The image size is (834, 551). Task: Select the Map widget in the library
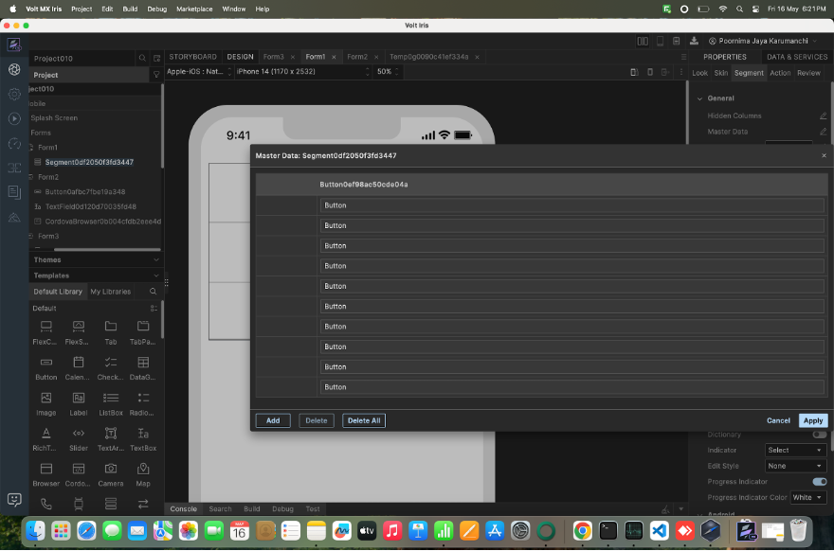(143, 475)
